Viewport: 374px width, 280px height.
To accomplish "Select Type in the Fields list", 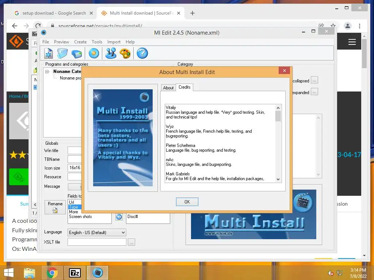I will pos(74,207).
